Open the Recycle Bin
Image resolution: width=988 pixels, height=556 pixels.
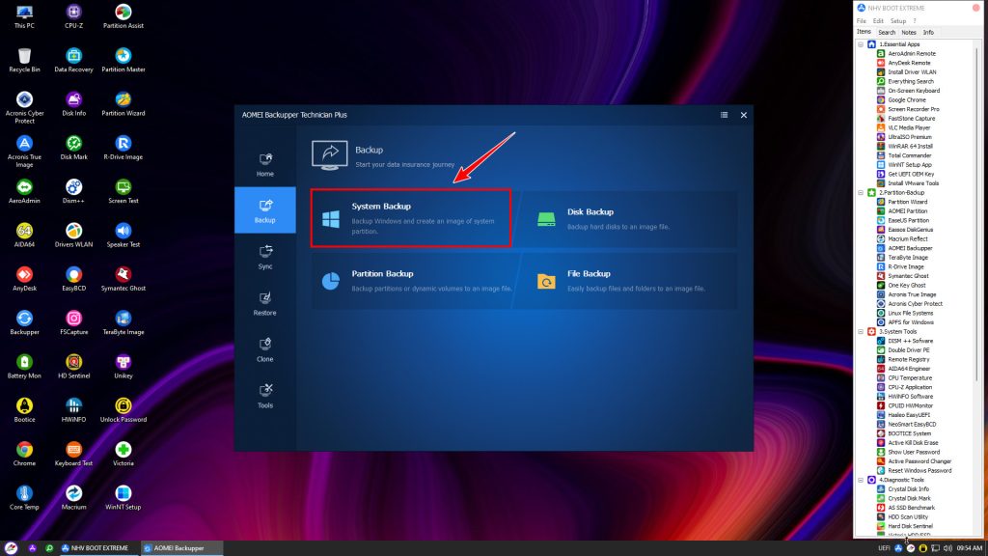[24, 61]
